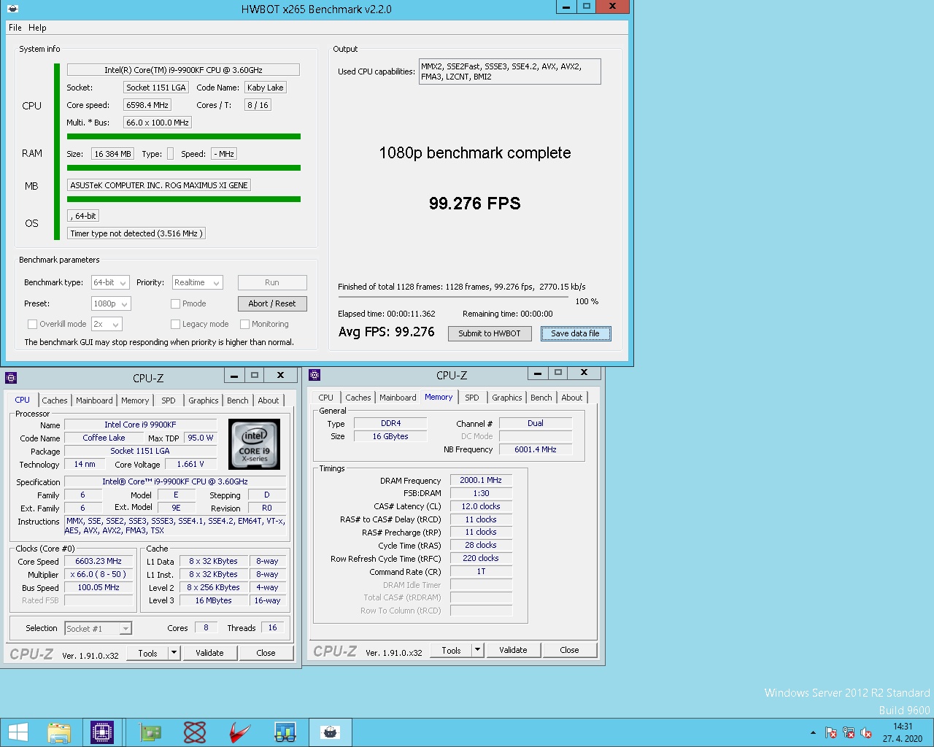The image size is (934, 747).
Task: Open the Windows Start button
Action: 18,732
